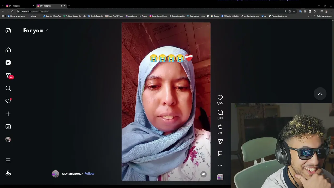
Task: Open the Instagram logo home link
Action: point(8,31)
